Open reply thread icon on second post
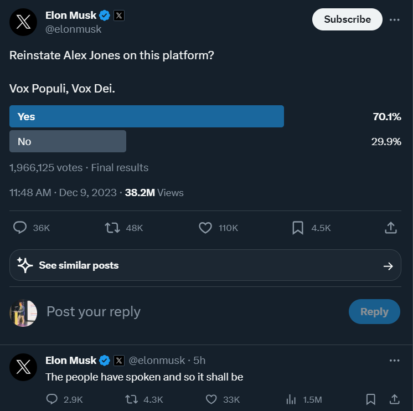 click(x=52, y=399)
